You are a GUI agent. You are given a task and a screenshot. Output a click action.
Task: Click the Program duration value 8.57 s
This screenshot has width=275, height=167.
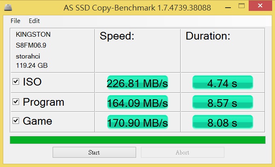(223, 102)
